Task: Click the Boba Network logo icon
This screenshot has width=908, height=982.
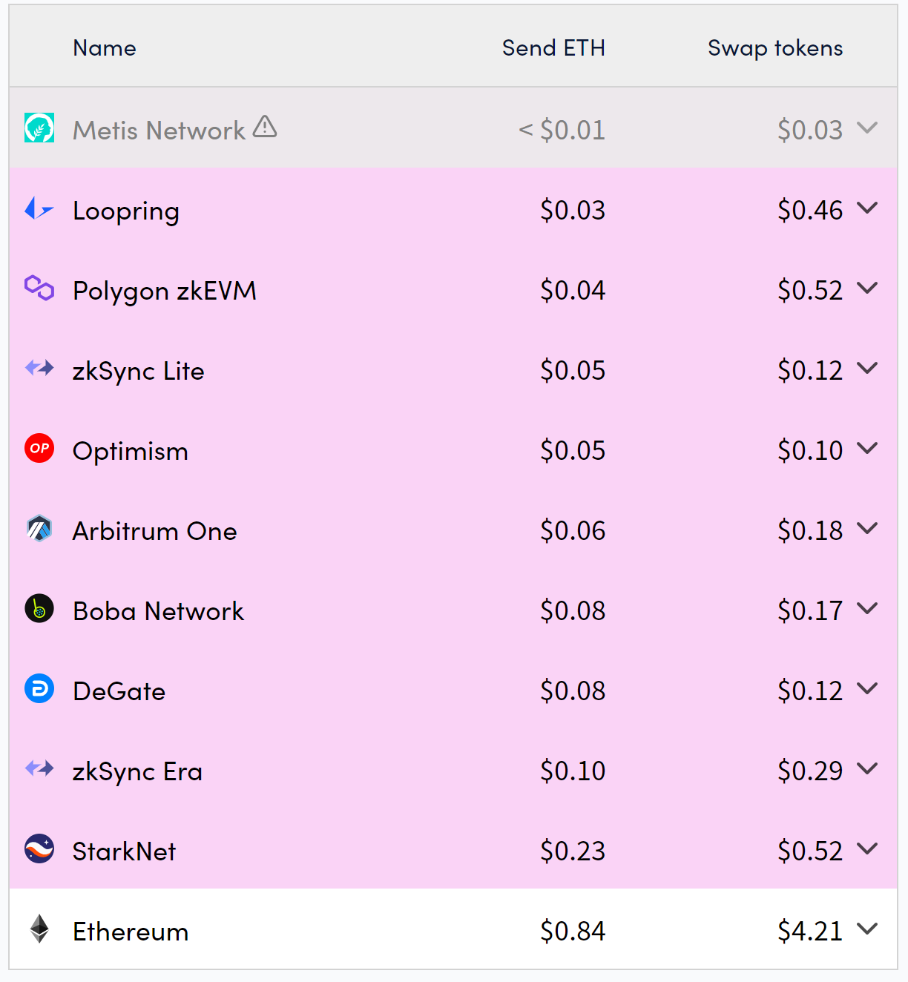Action: coord(39,608)
